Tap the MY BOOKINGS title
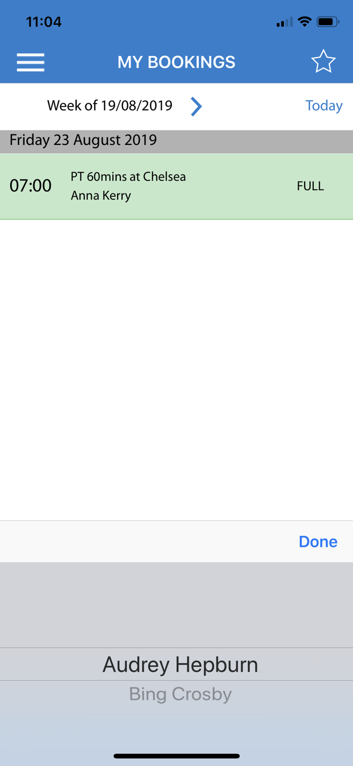 click(176, 62)
